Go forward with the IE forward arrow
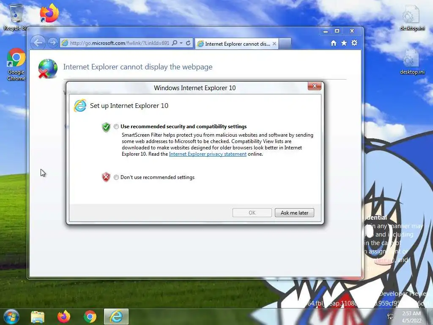Image resolution: width=433 pixels, height=325 pixels. pos(52,43)
